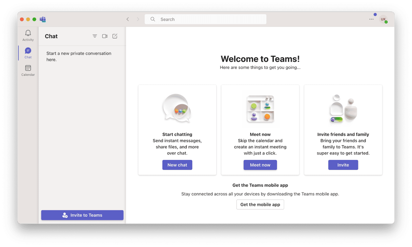
Task: Open the Settings and more ellipsis
Action: pyautogui.click(x=371, y=19)
